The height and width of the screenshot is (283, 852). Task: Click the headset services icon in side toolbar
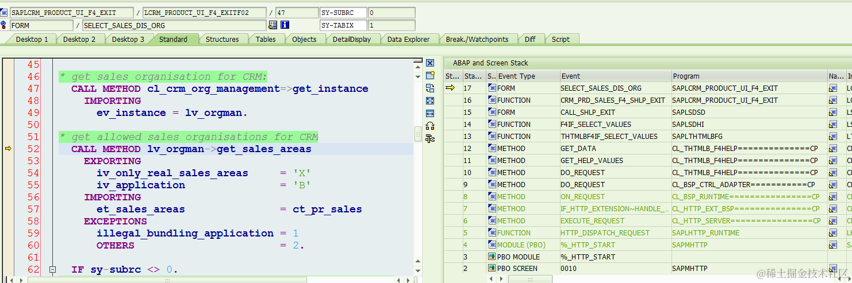[430, 126]
